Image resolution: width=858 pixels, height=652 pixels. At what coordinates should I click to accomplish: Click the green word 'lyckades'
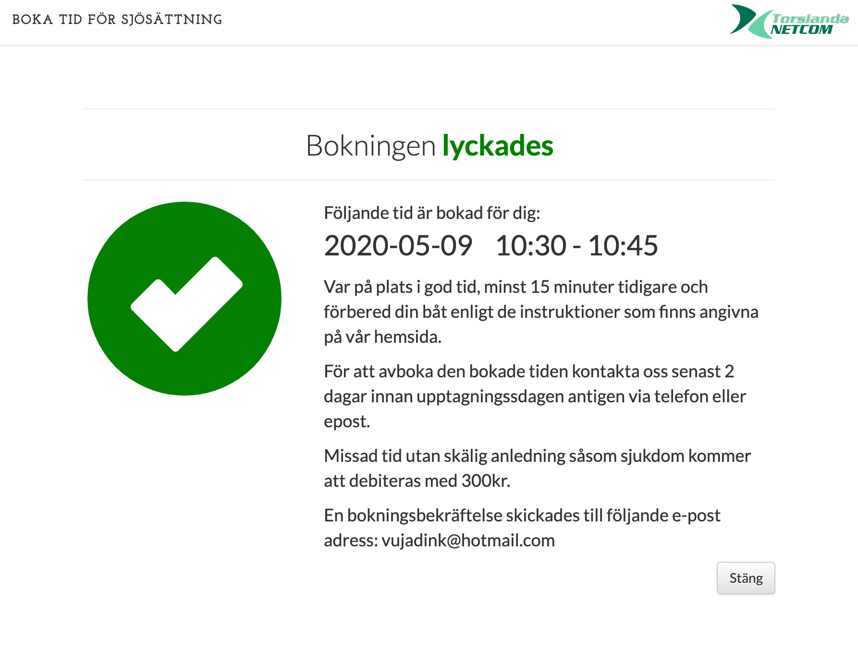pos(498,146)
